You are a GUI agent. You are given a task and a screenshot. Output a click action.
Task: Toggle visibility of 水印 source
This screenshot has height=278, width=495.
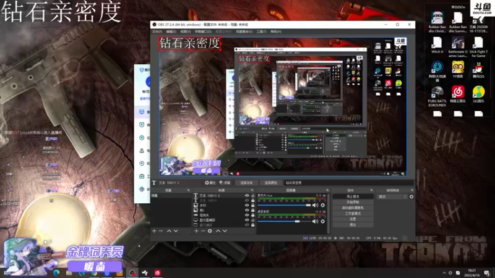(x=247, y=205)
